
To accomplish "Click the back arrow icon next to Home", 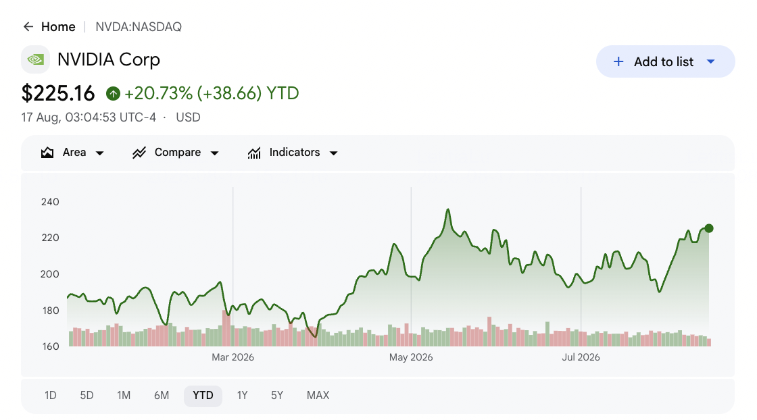I will [x=28, y=26].
